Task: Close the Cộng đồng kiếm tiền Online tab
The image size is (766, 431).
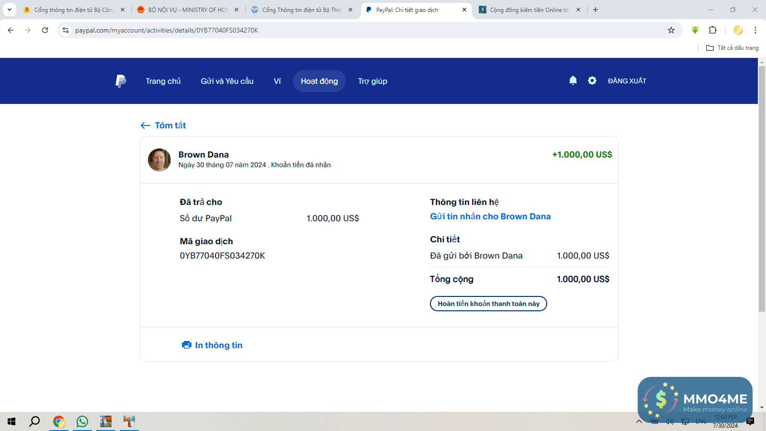Action: pyautogui.click(x=578, y=10)
